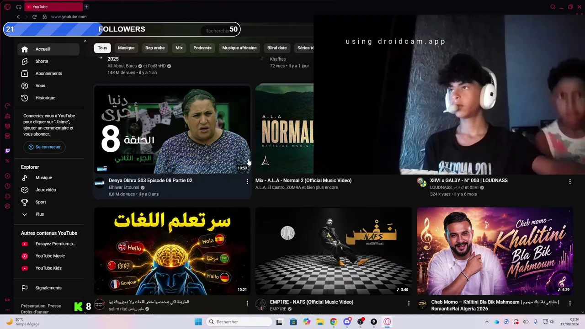This screenshot has width=585, height=329.
Task: Go to YouTube Accueil home
Action: [x=48, y=49]
